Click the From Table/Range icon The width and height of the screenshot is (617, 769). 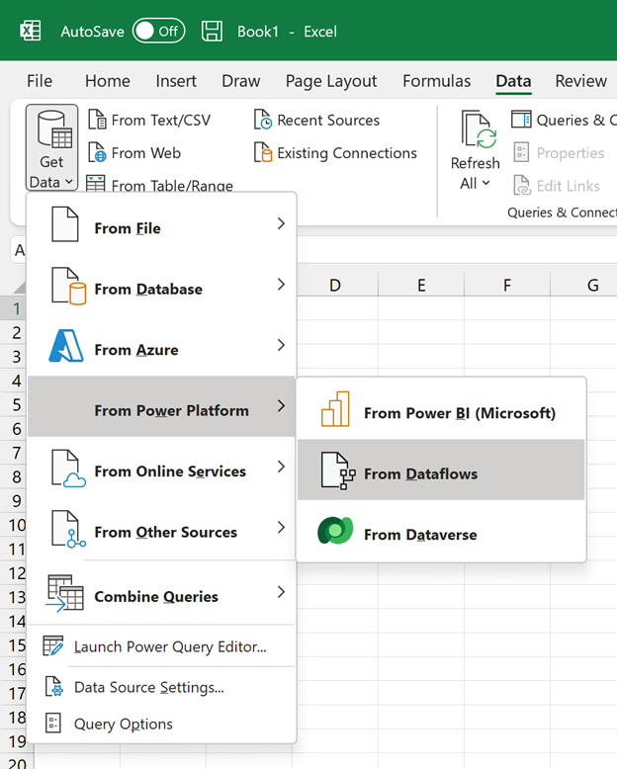(x=95, y=184)
